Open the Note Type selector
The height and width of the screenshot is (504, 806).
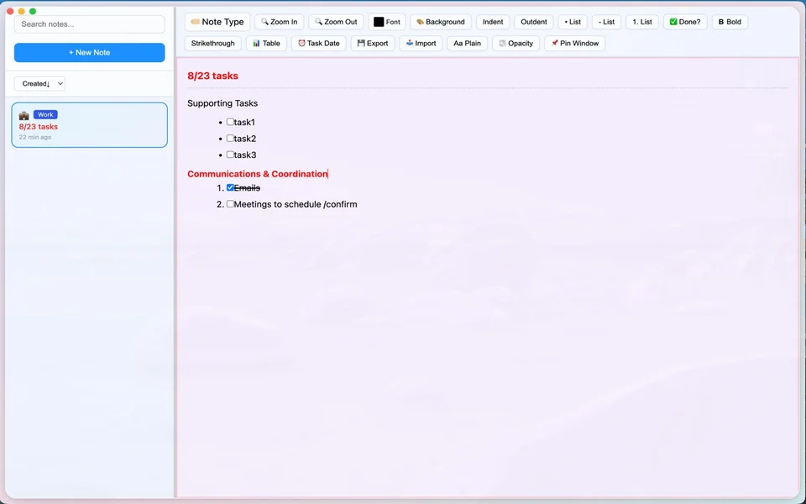point(217,22)
